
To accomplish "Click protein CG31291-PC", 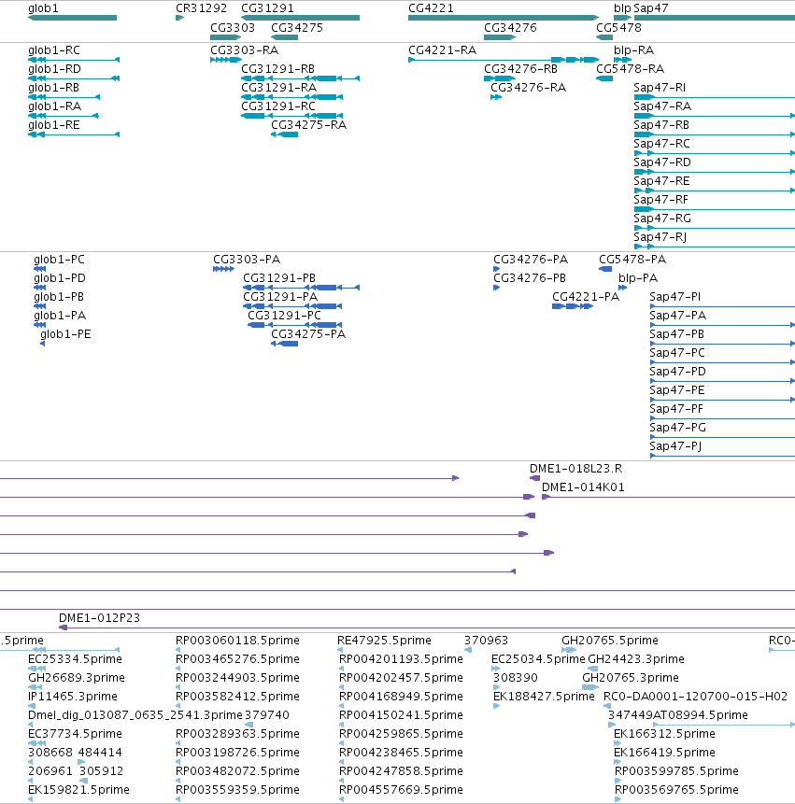I will tap(284, 316).
